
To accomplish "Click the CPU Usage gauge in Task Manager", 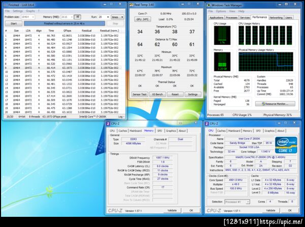I will point(222,36).
